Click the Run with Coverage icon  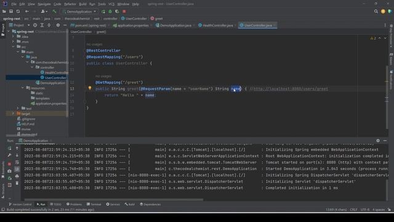(x=117, y=11)
